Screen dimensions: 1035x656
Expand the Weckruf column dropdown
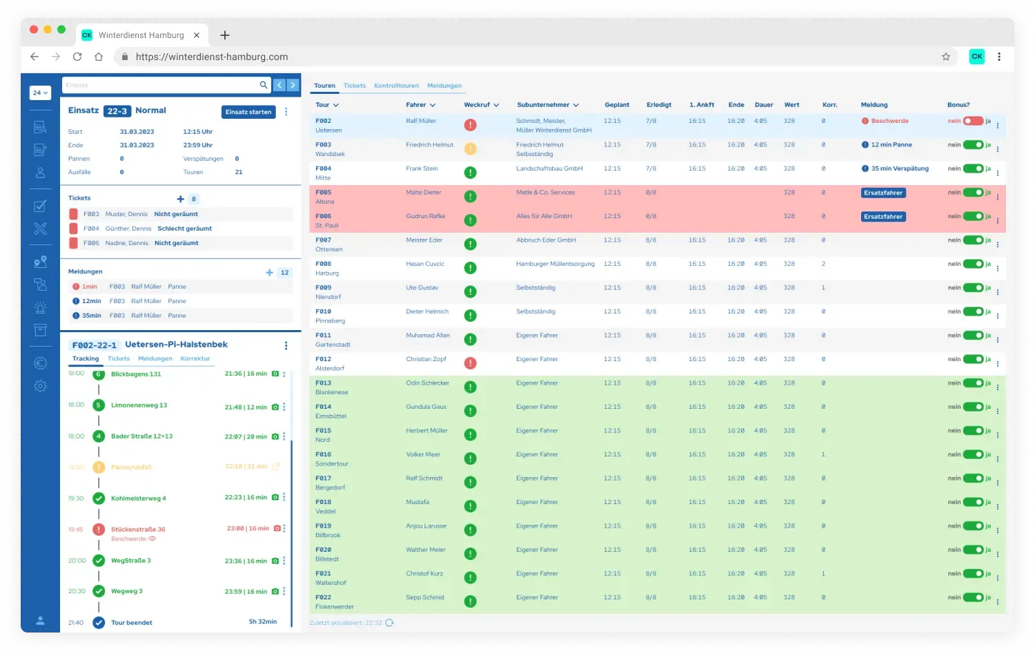coord(496,106)
